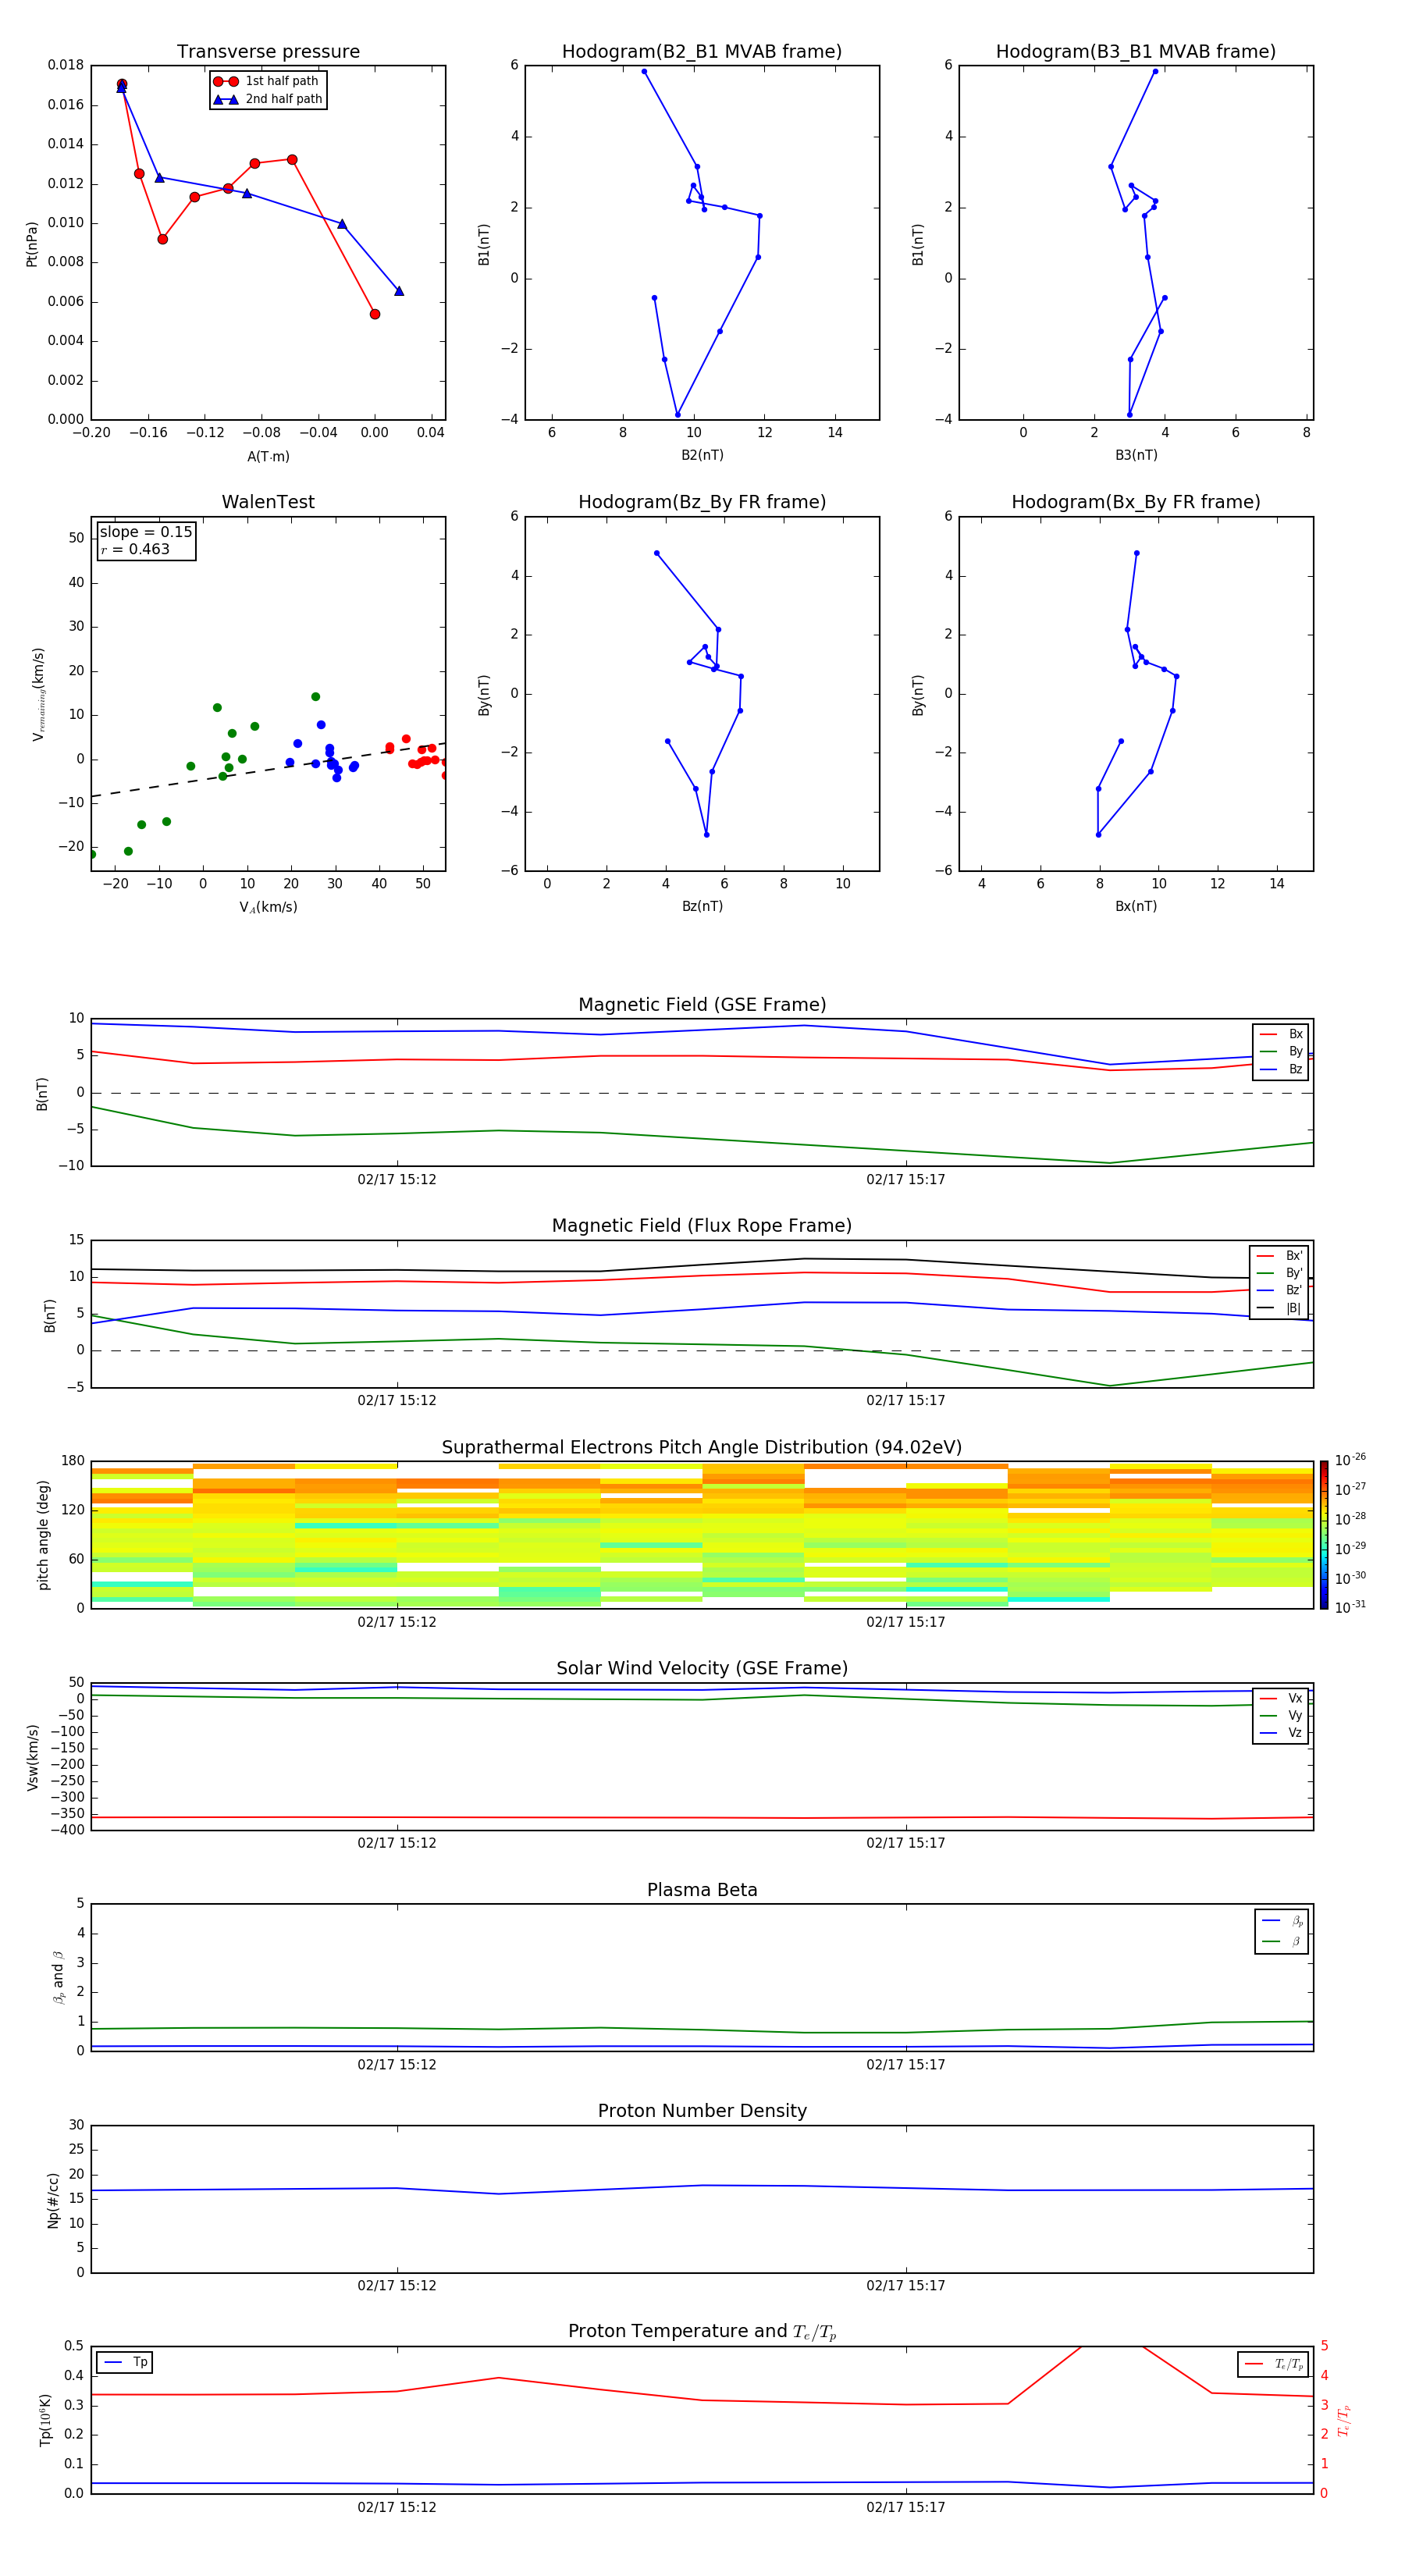Viewport: 1405px width, 2576px height.
Task: Click the 'Proton Number Density' title
Action: click(702, 2111)
